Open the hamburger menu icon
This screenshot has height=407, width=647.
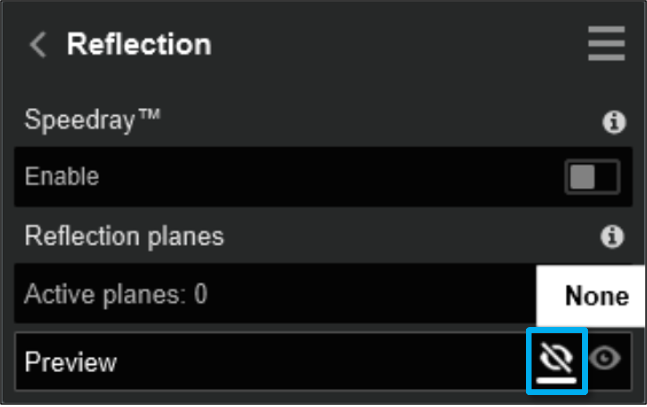[x=606, y=43]
